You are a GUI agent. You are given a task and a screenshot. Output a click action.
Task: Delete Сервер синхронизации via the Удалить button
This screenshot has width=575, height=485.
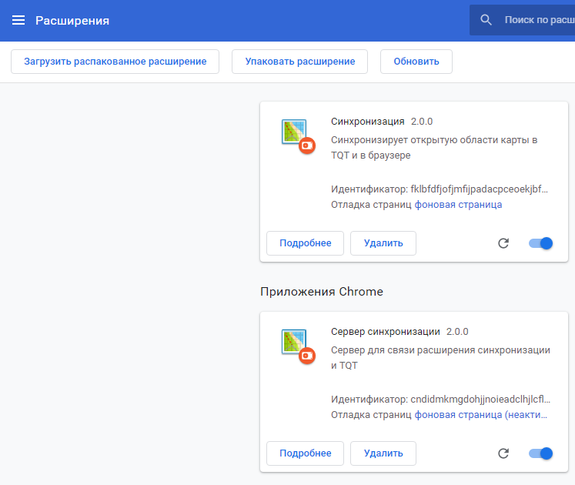[383, 453]
